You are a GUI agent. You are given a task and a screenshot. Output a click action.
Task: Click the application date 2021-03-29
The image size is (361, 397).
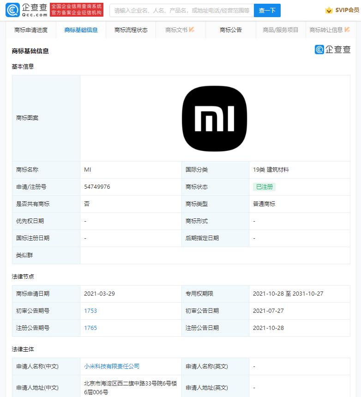[99, 294]
